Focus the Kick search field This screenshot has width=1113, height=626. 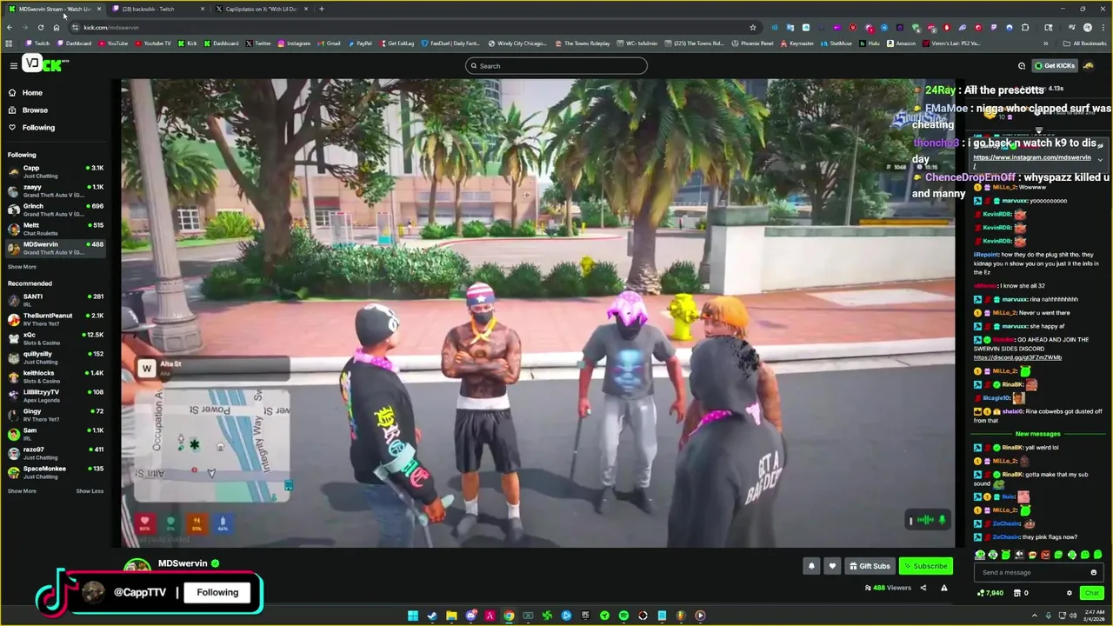click(556, 65)
